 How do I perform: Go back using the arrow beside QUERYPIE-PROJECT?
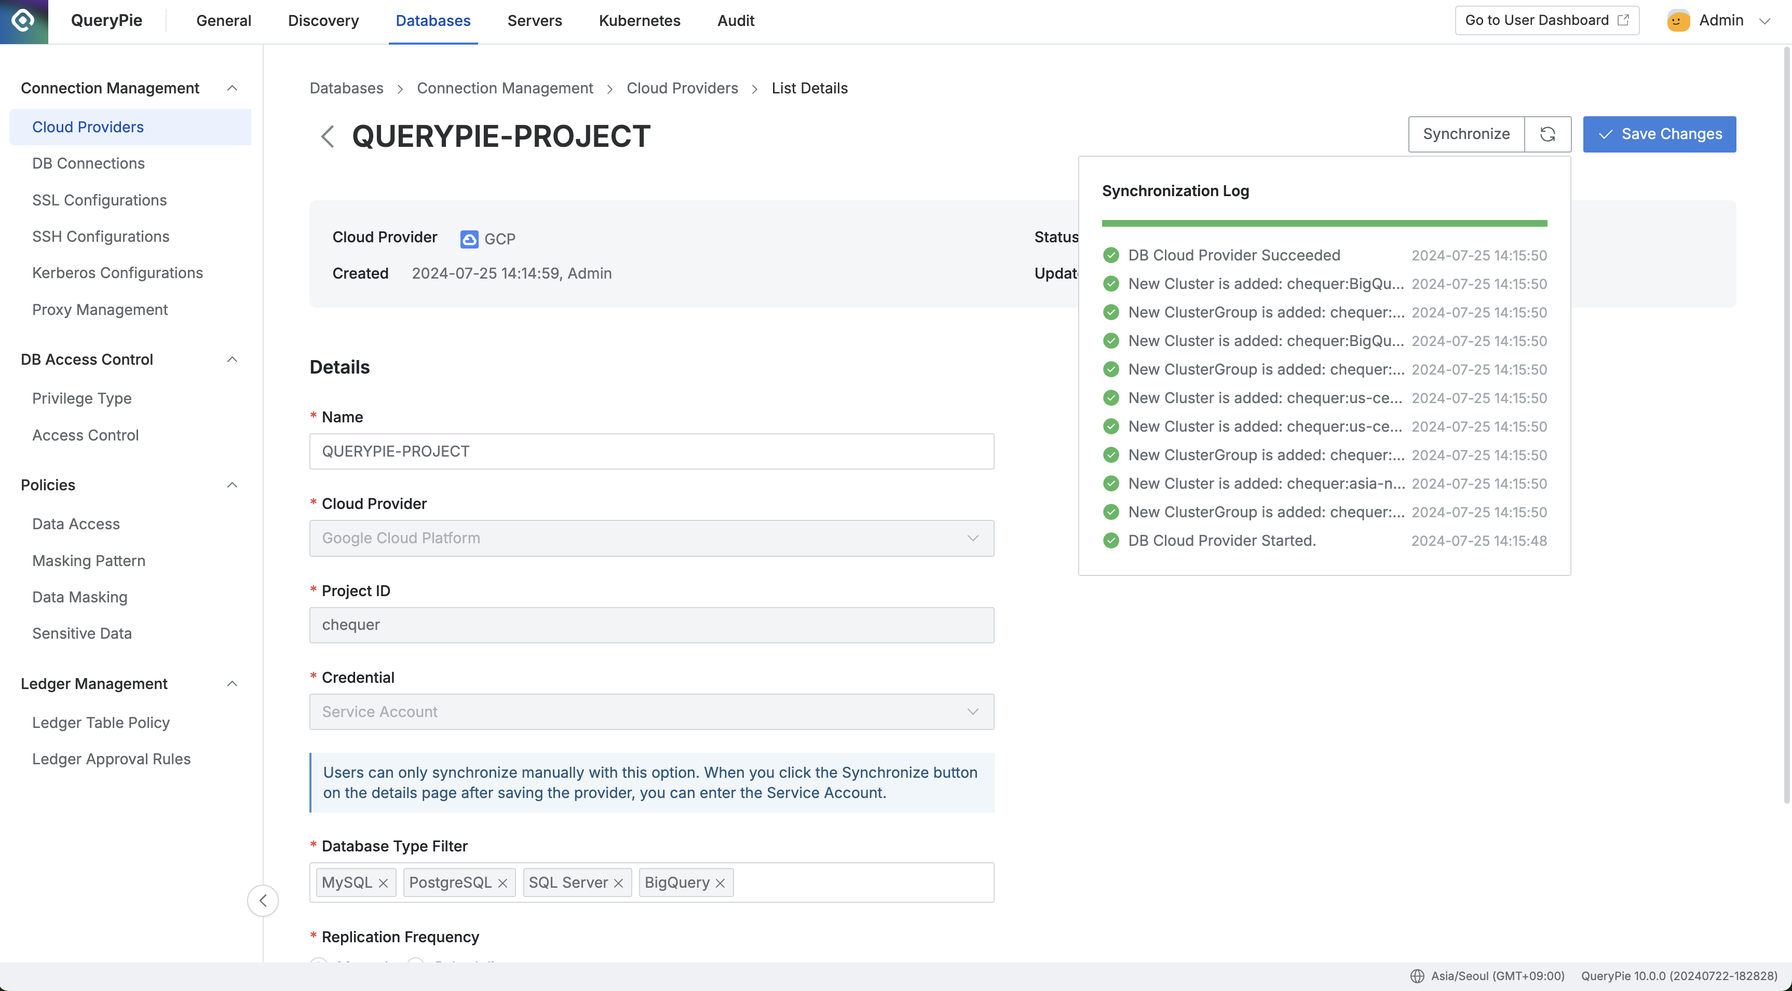[x=328, y=136]
